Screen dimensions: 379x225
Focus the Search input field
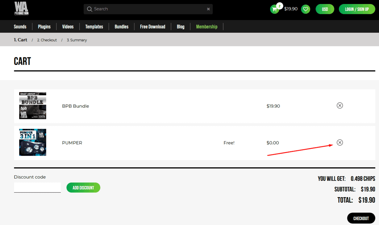point(148,9)
